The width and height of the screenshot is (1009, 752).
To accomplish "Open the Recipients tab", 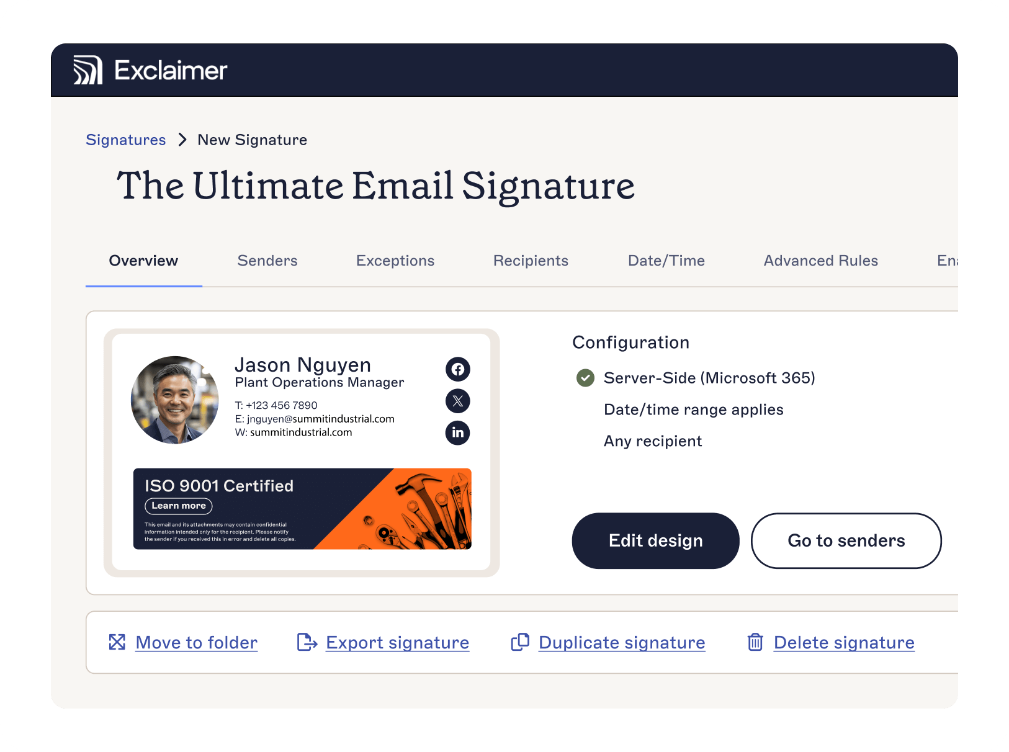I will coord(531,261).
